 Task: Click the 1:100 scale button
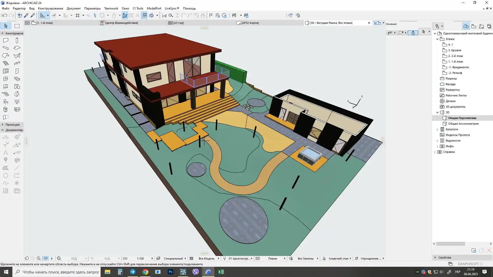click(x=140, y=259)
